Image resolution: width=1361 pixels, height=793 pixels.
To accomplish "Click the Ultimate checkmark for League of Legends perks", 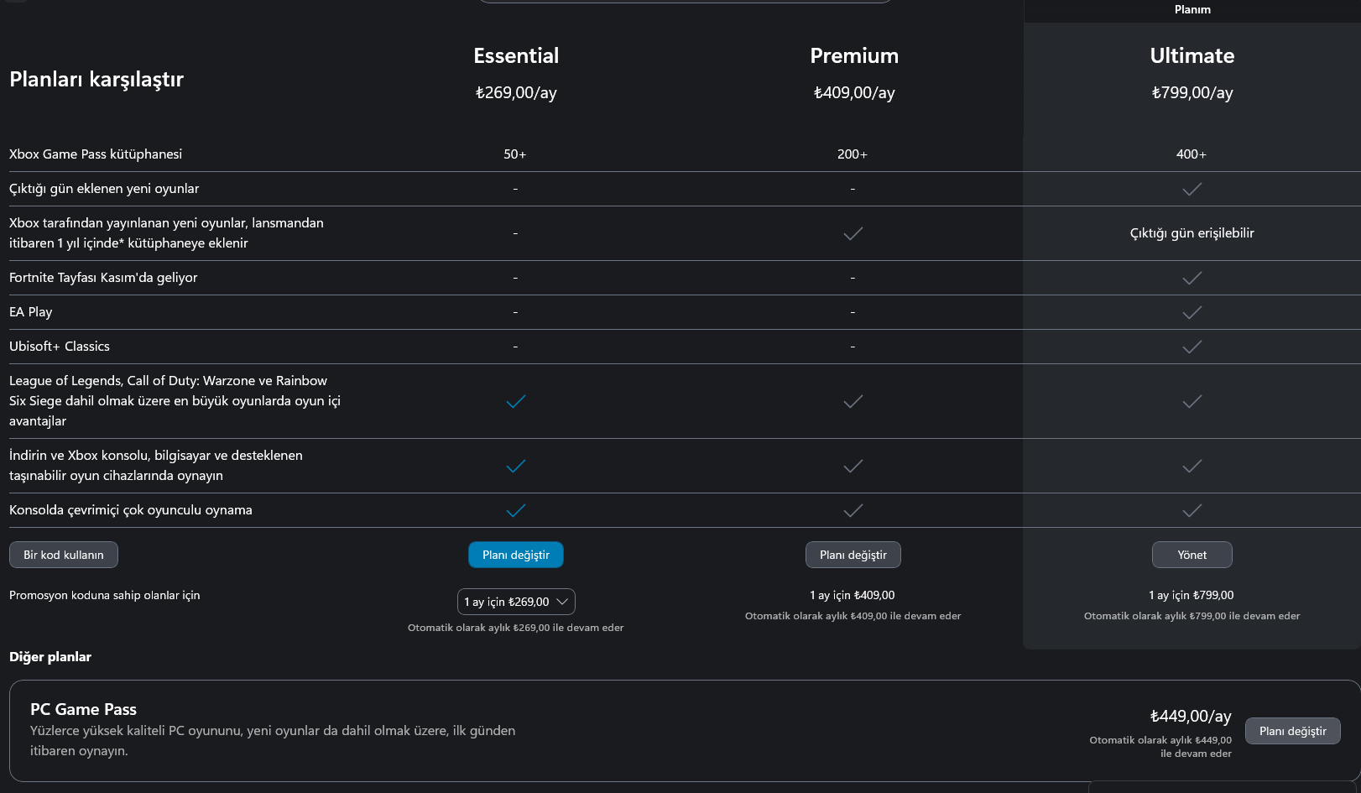I will (x=1192, y=401).
